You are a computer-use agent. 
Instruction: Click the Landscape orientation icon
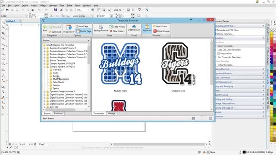pyautogui.click(x=57, y=16)
